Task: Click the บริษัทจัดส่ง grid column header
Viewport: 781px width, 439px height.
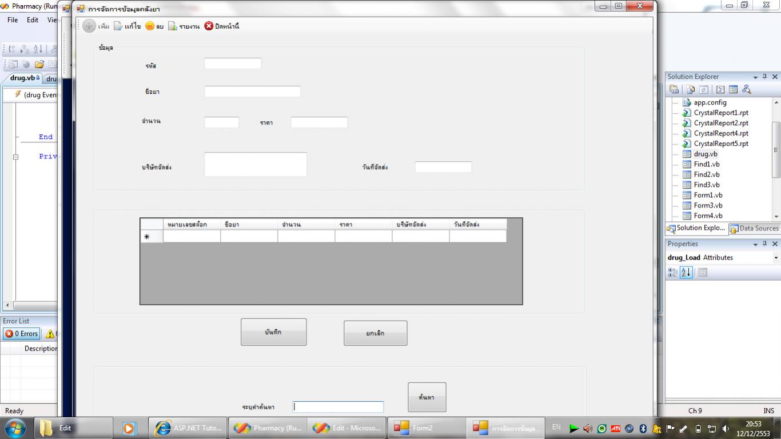Action: tap(420, 225)
